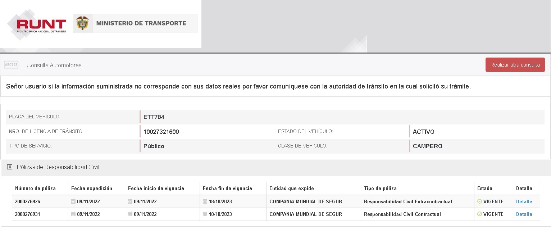Click calendar icon for policy 2000276926 start date
551x236 pixels.
(x=130, y=201)
